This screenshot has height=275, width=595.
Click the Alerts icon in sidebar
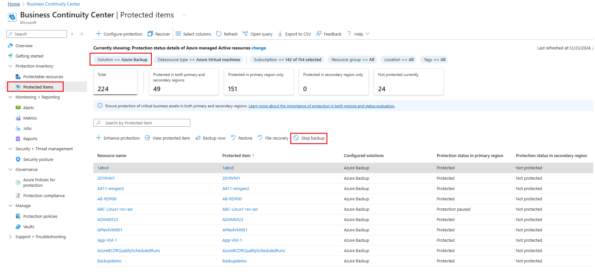(x=18, y=108)
